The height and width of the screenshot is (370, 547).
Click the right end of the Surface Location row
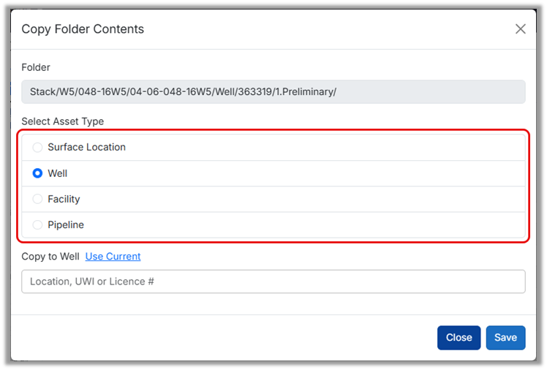tap(505, 147)
